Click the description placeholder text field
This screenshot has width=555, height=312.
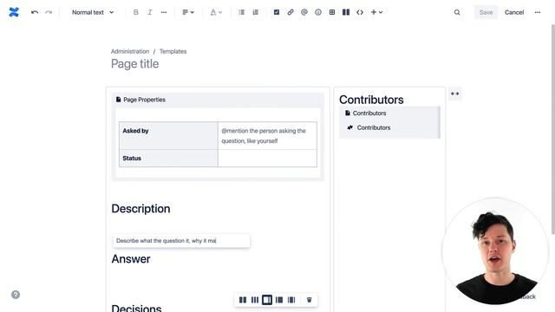181,241
